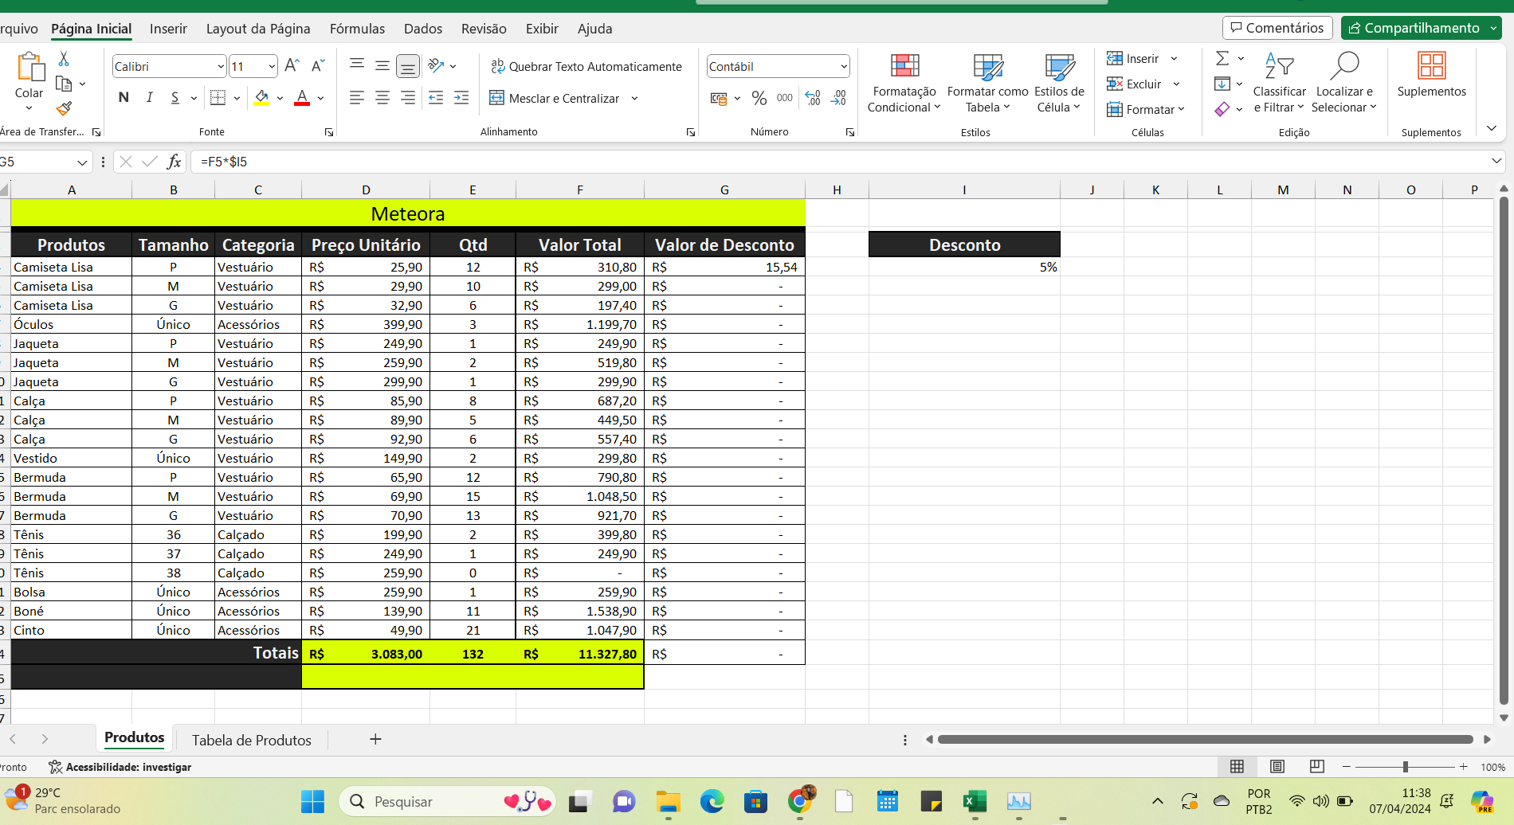Open Localizar e Selecionar menu
The height and width of the screenshot is (825, 1514).
coord(1343,83)
